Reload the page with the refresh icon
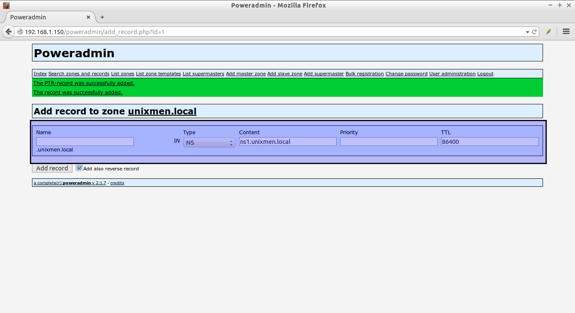This screenshot has width=575, height=313. coord(535,32)
